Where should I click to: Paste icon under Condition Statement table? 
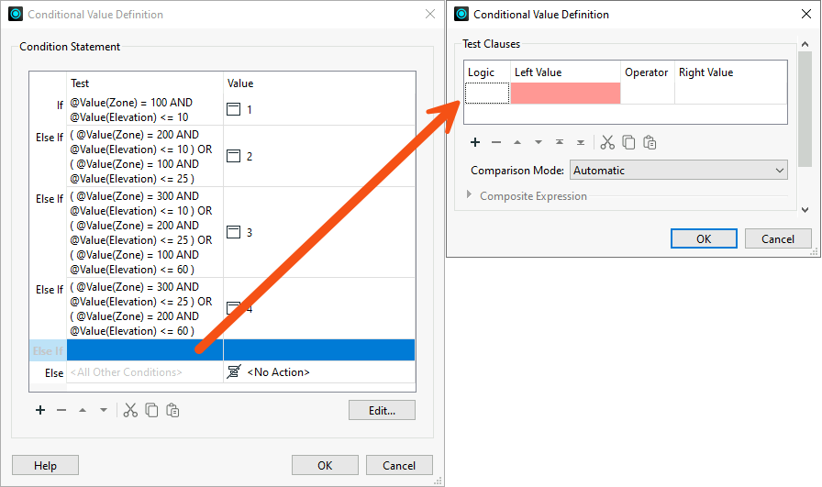click(172, 410)
